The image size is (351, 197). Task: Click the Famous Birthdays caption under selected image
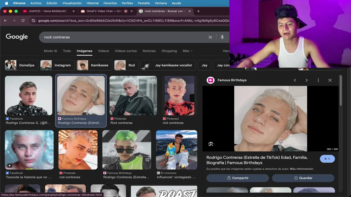pyautogui.click(x=80, y=123)
